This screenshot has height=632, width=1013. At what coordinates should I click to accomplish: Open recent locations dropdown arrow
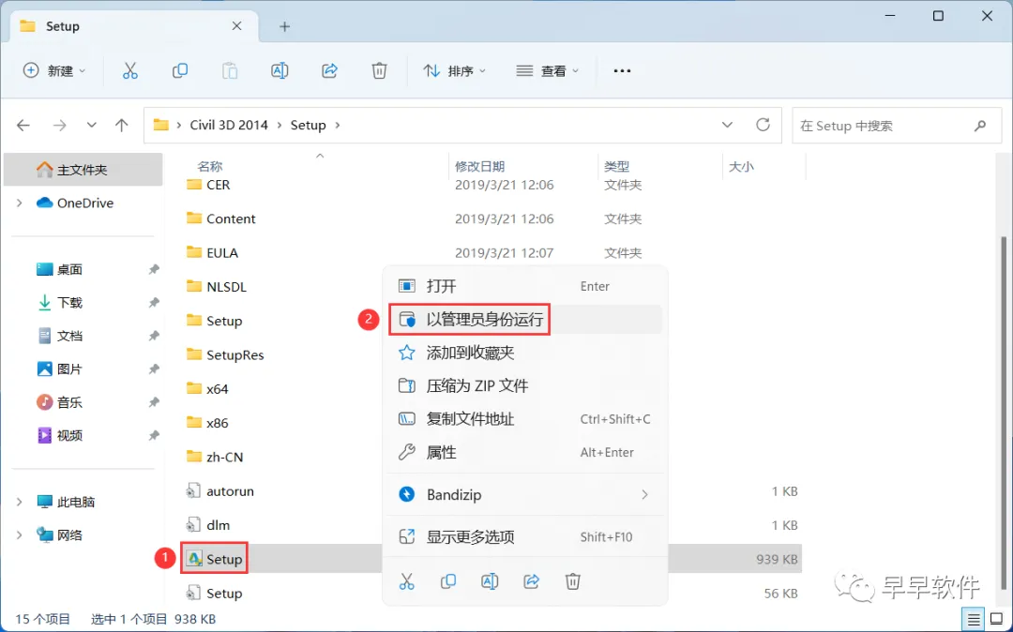pyautogui.click(x=91, y=126)
